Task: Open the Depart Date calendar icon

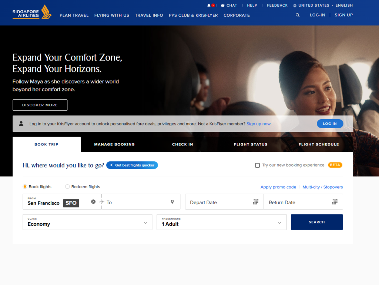Action: coord(256,202)
